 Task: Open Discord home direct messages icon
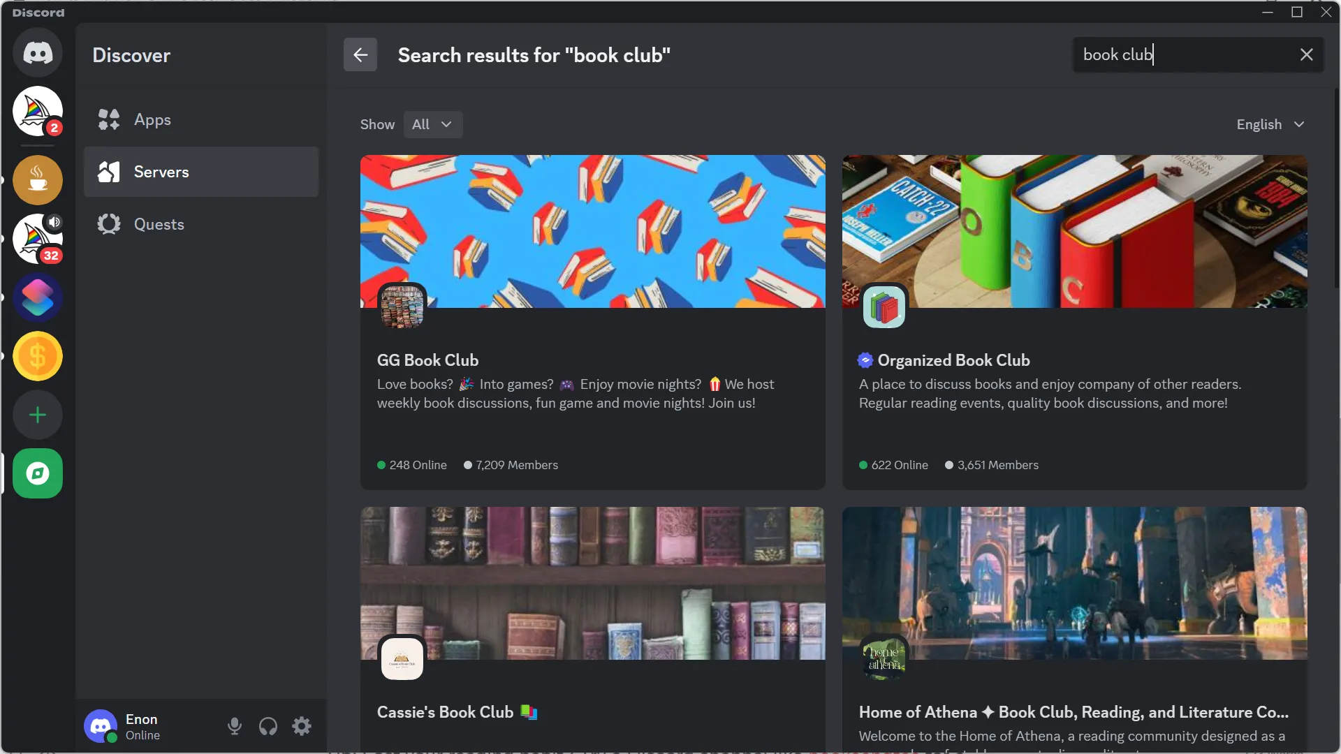(x=38, y=52)
